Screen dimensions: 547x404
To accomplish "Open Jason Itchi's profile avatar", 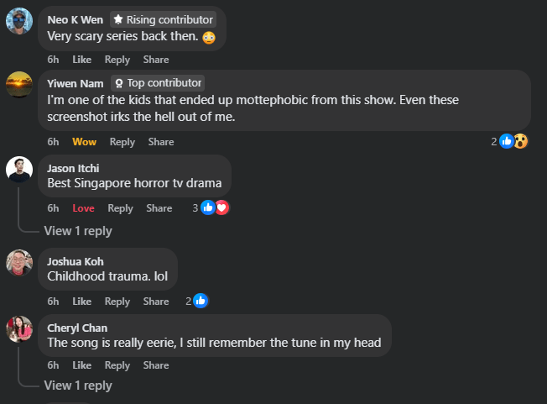I will [19, 169].
